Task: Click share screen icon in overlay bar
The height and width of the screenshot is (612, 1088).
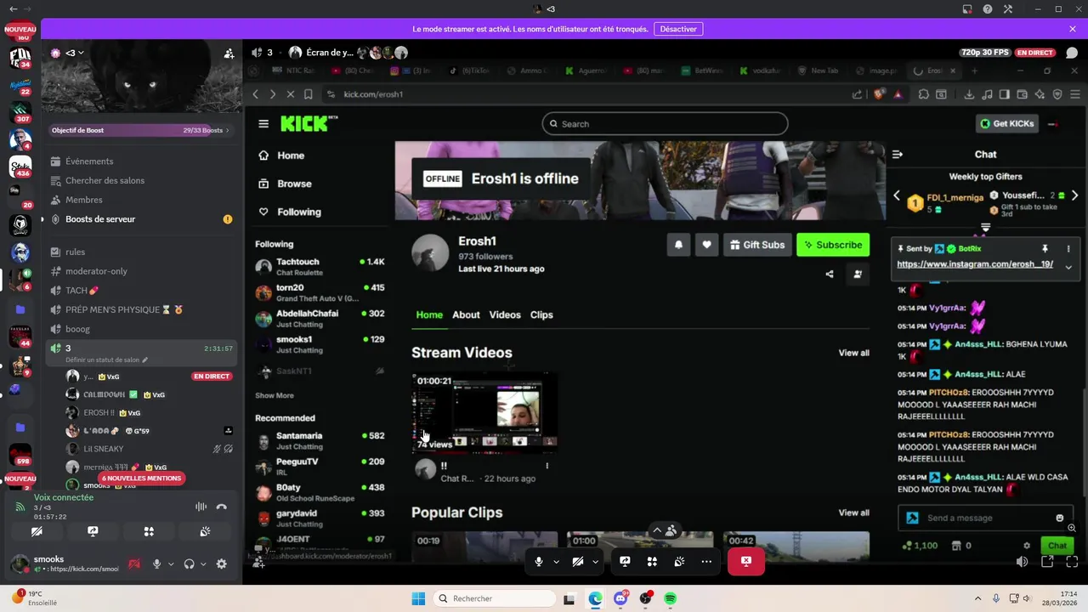Action: tap(625, 561)
